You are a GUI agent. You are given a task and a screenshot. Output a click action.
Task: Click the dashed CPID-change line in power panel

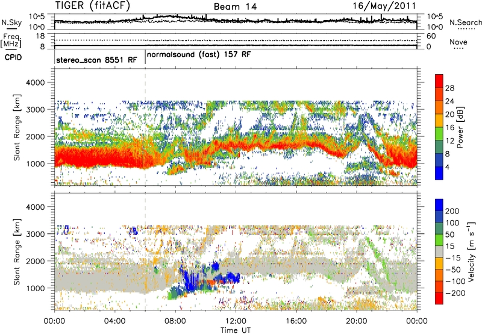[x=145, y=127]
